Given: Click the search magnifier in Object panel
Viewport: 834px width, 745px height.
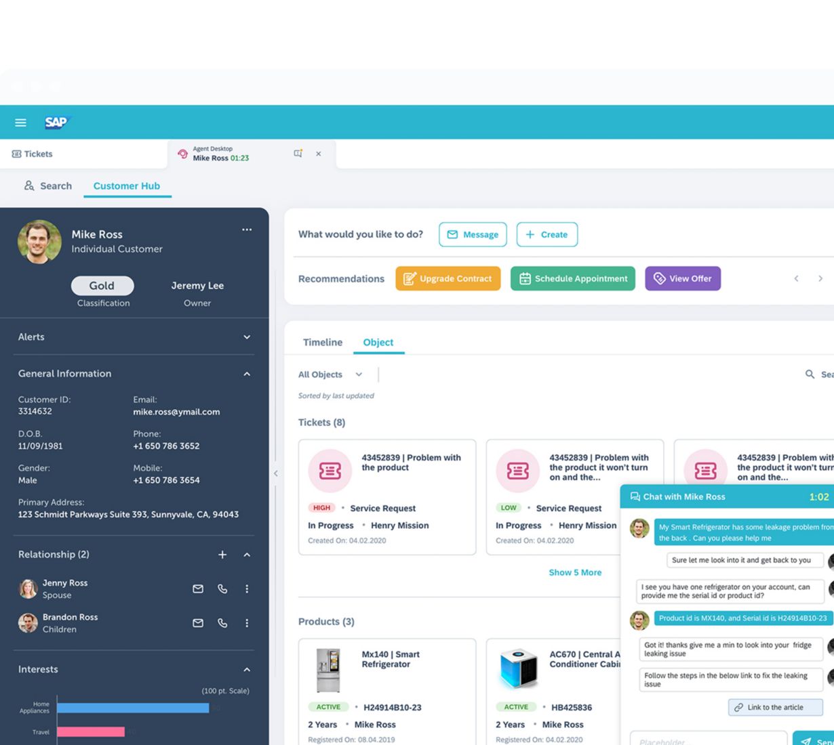Looking at the screenshot, I should (810, 374).
